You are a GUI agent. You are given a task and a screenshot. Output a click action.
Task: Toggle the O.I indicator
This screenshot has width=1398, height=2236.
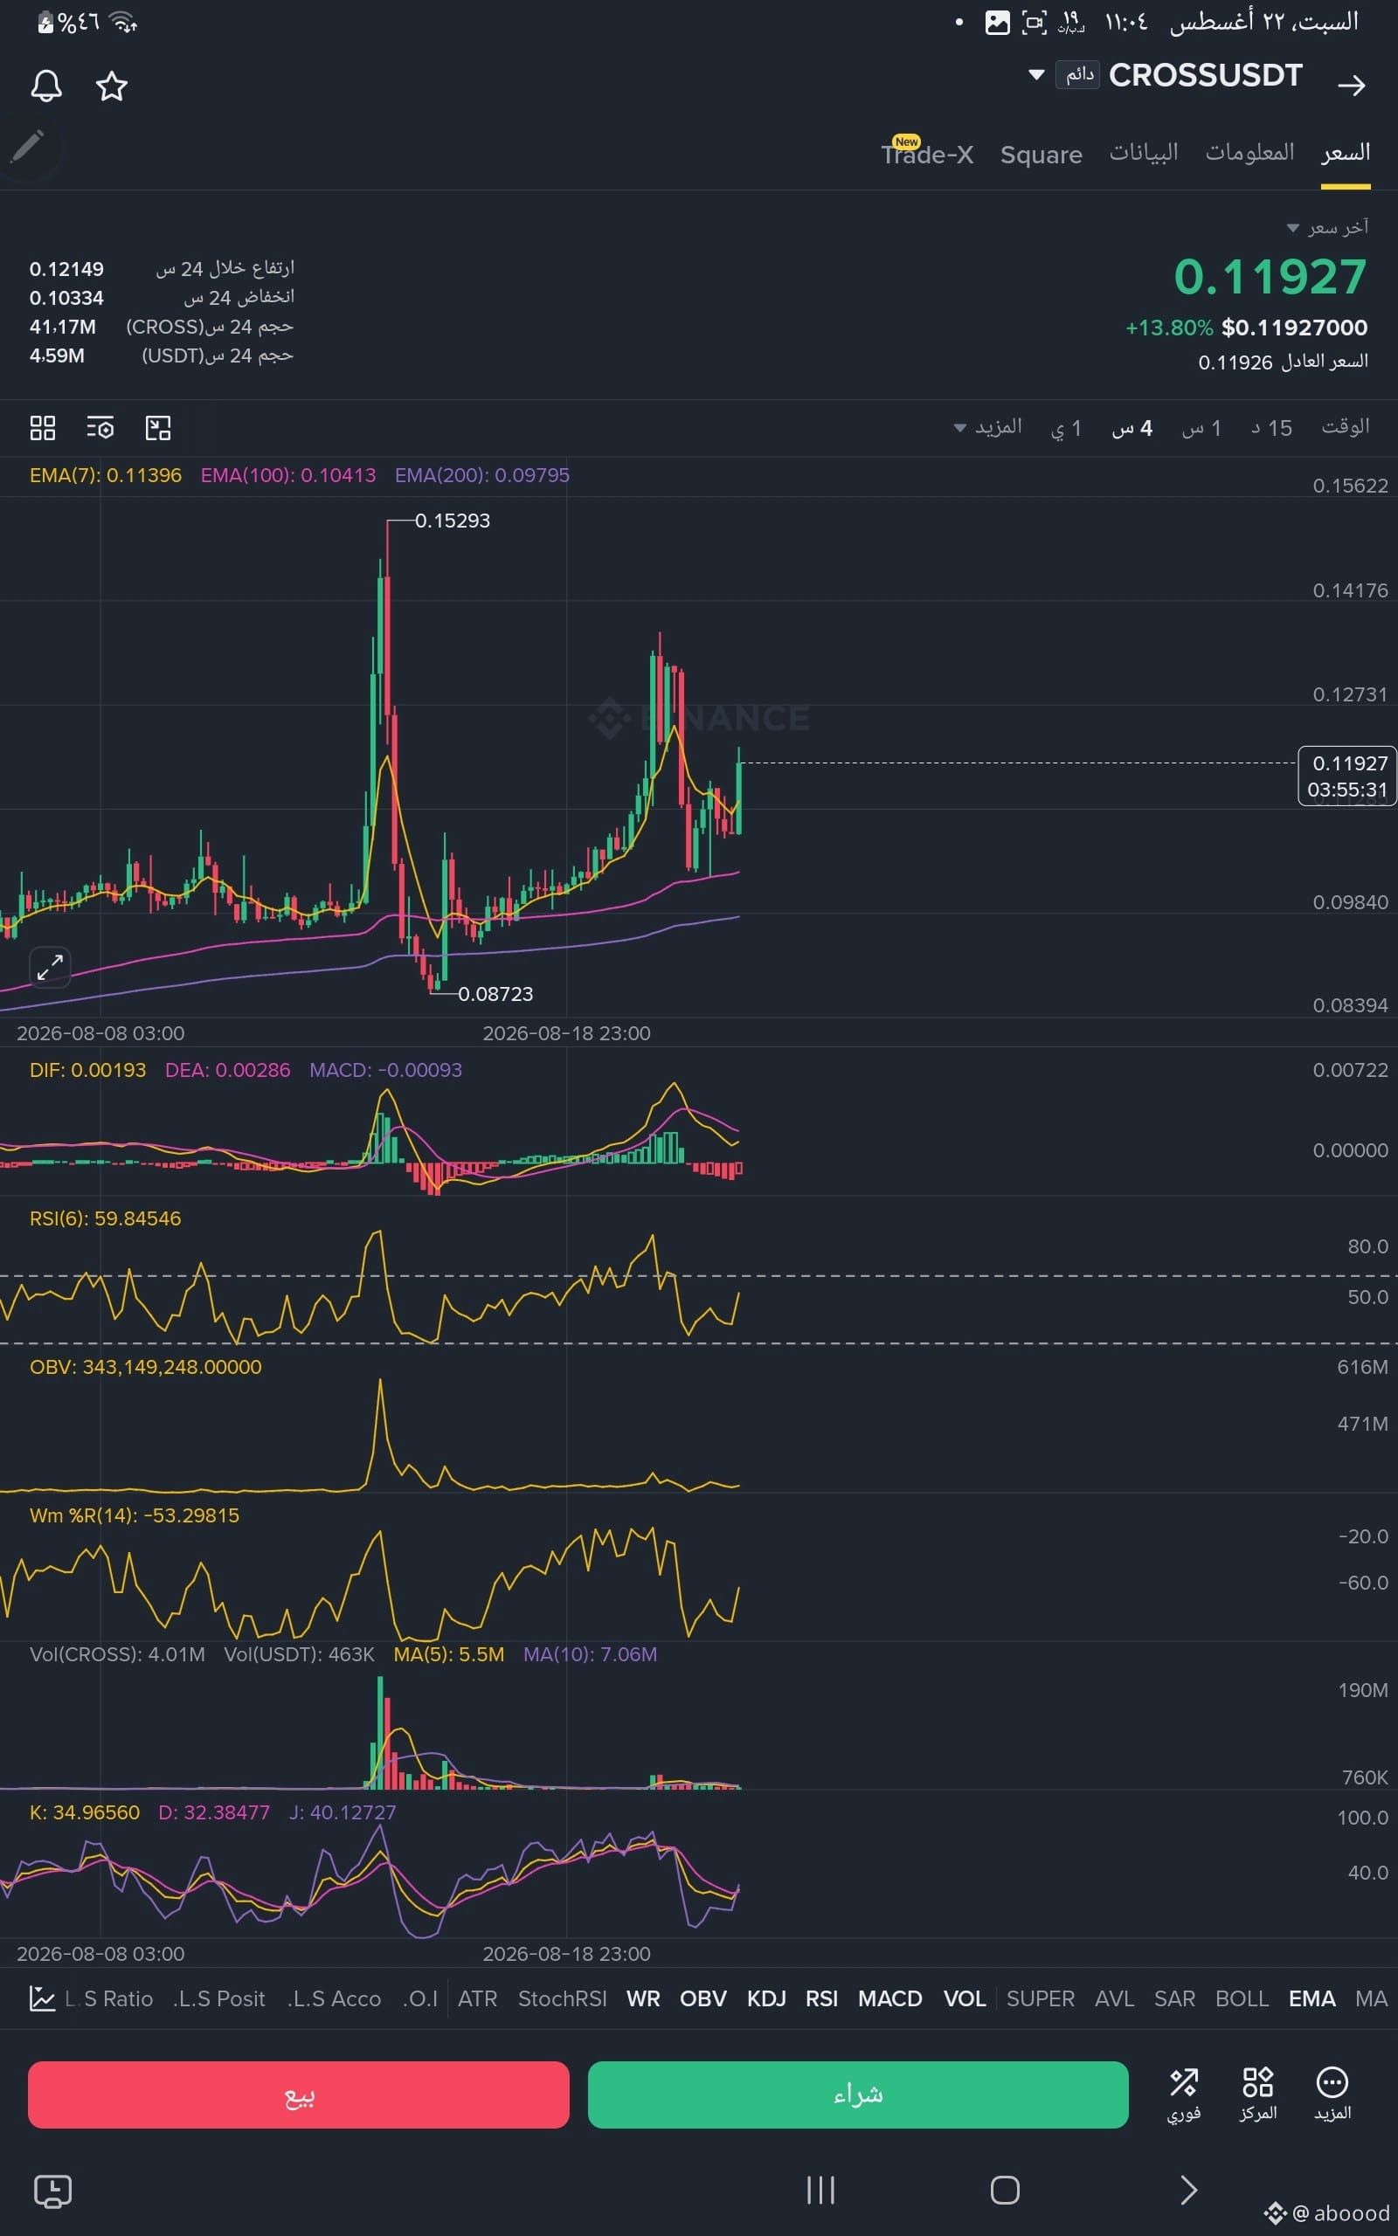point(419,1998)
